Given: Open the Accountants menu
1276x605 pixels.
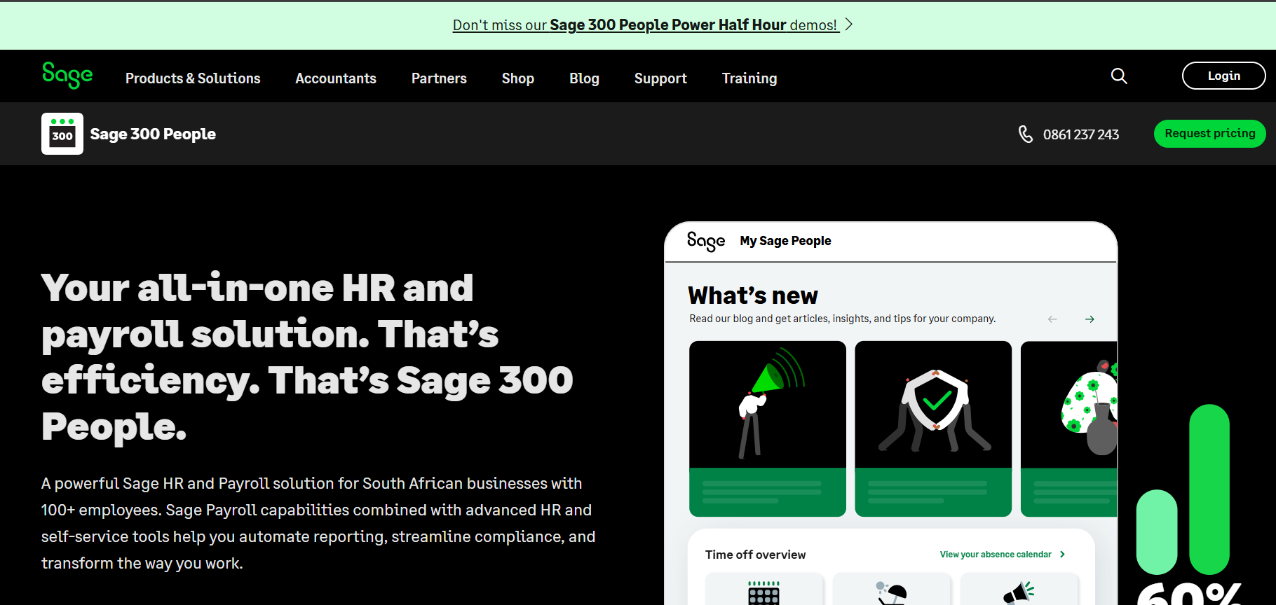Looking at the screenshot, I should point(336,78).
